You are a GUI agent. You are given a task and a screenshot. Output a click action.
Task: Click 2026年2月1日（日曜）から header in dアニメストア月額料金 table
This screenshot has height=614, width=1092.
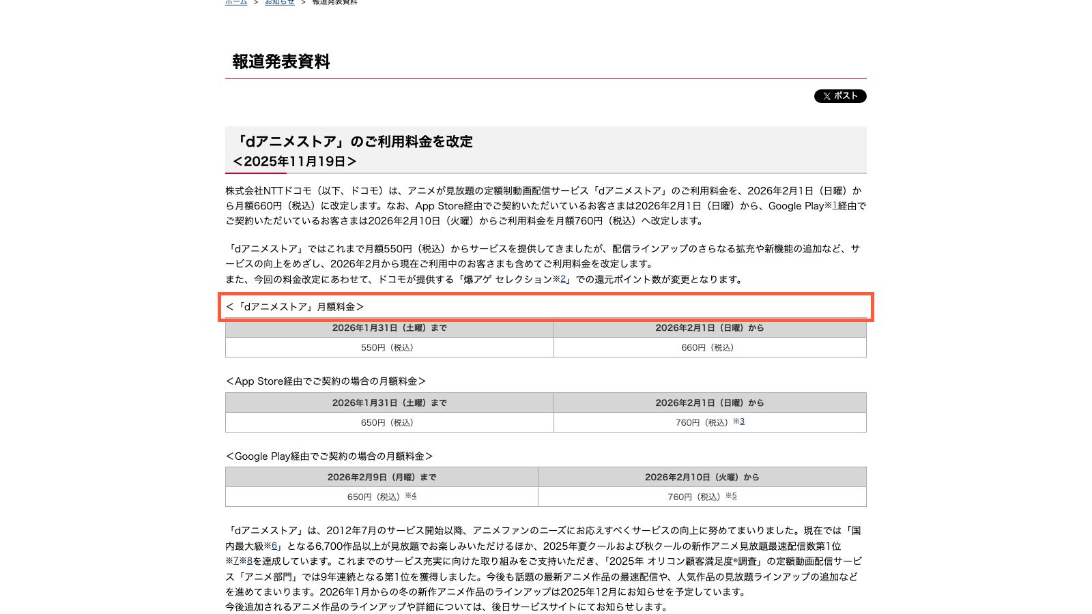pyautogui.click(x=710, y=328)
